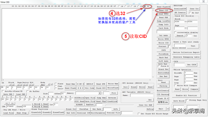Screen dimensions: 208x117
Task: Click the Device Collection Report button
Action: [x=186, y=53]
